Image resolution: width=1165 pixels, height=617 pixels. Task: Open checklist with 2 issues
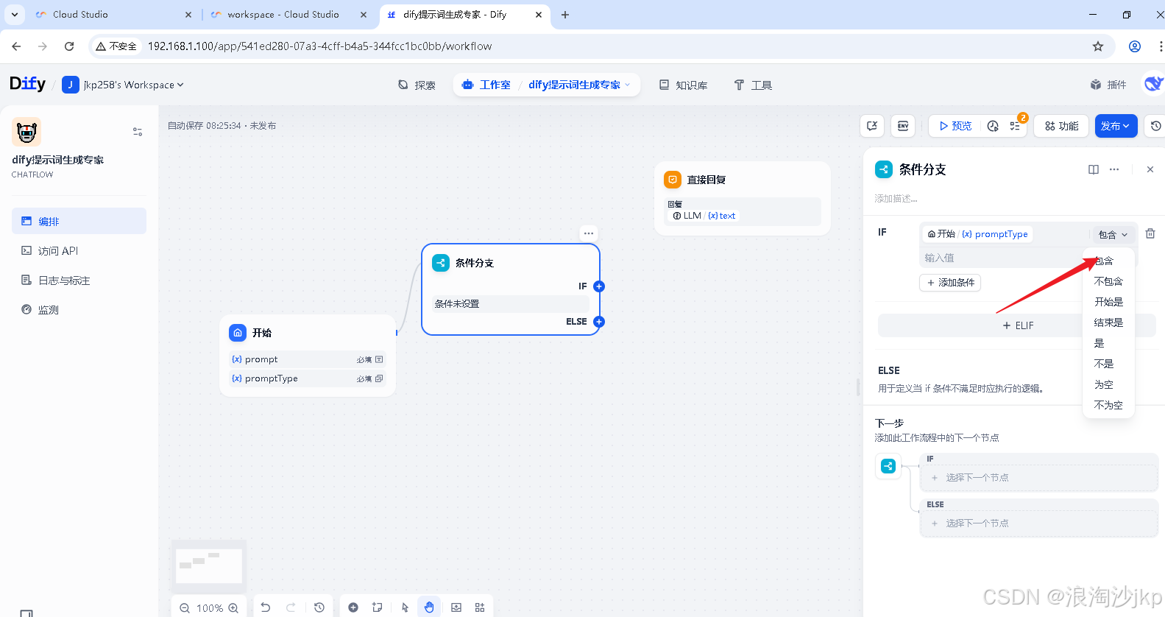[1015, 126]
